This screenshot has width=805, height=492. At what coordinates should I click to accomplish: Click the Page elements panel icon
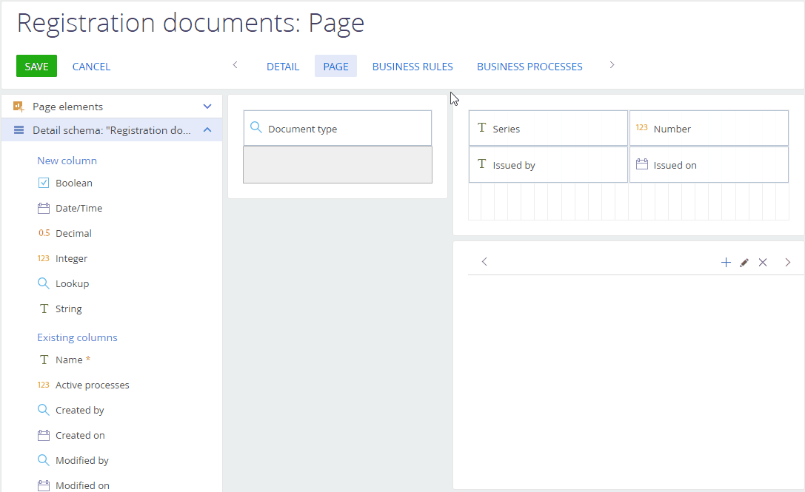(x=19, y=107)
